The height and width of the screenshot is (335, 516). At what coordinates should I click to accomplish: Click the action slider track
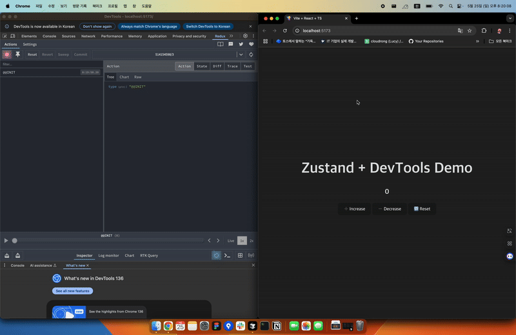pos(108,241)
